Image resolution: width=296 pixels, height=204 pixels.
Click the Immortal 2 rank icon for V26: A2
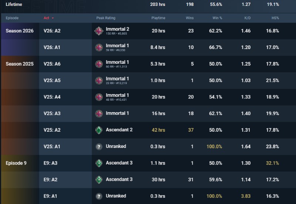pos(99,31)
